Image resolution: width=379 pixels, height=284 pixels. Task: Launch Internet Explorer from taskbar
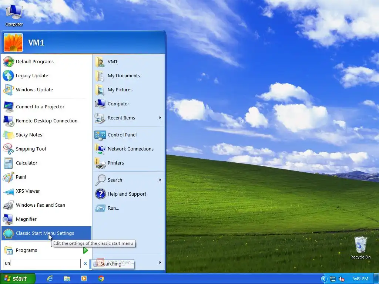(x=50, y=278)
